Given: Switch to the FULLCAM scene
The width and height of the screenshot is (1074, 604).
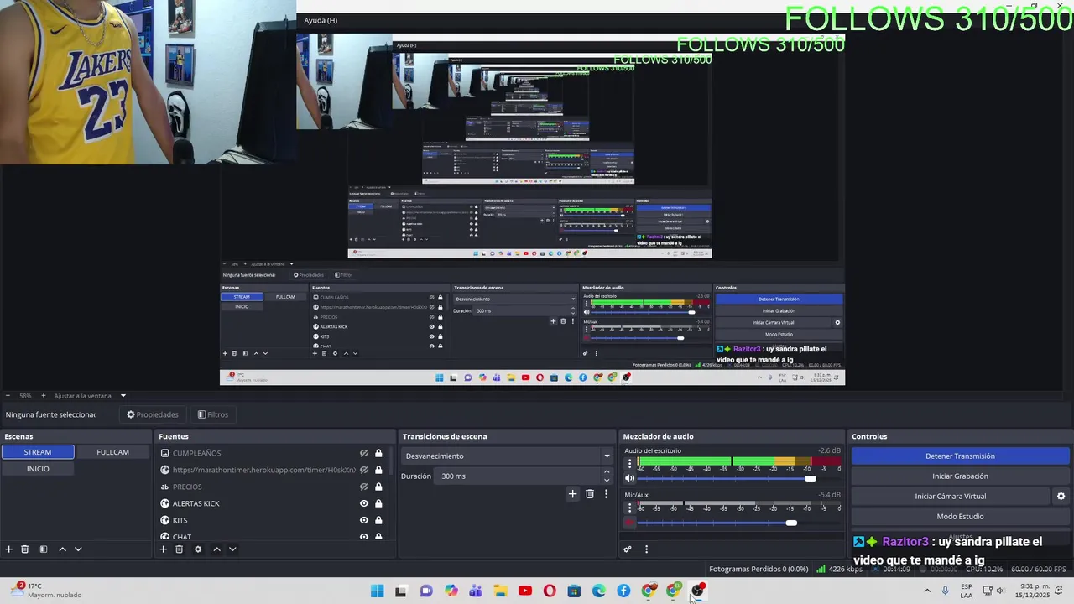Looking at the screenshot, I should (x=112, y=452).
